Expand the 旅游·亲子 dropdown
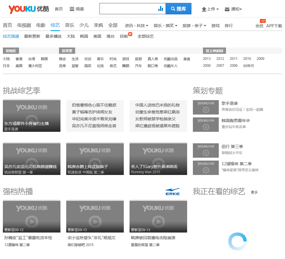This screenshot has height=259, width=285. coord(194,26)
